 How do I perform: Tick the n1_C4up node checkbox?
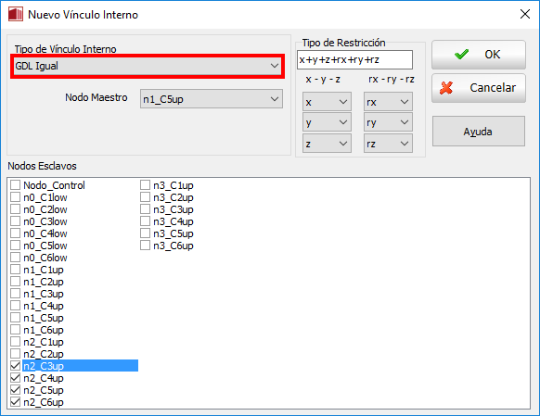pos(15,306)
